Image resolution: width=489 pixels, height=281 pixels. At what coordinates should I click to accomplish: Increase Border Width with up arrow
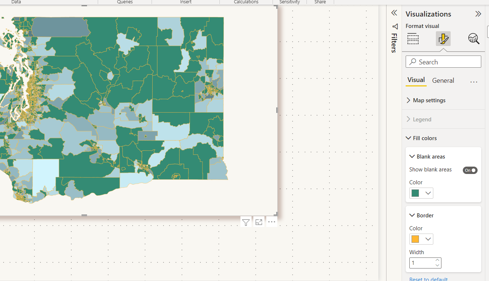pyautogui.click(x=437, y=260)
